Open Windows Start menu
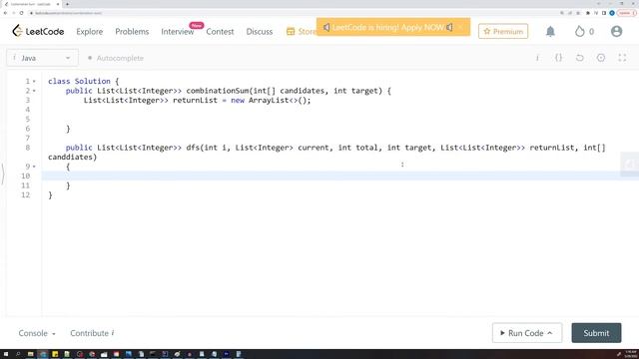The width and height of the screenshot is (639, 359). tap(6, 354)
